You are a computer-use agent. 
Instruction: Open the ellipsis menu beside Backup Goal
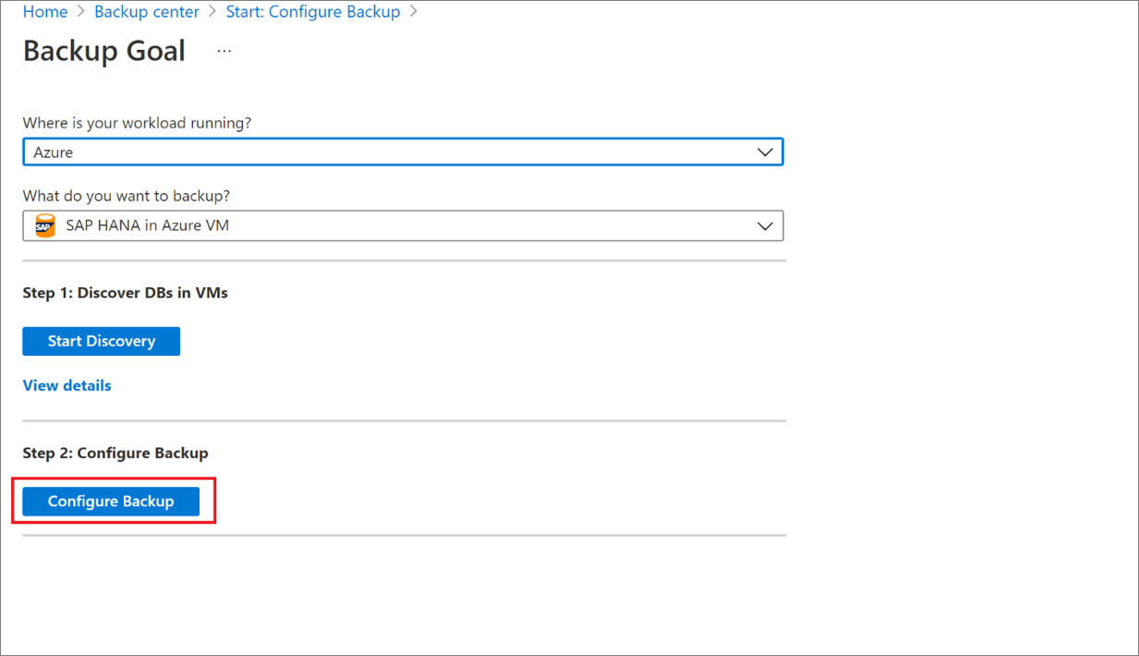224,51
